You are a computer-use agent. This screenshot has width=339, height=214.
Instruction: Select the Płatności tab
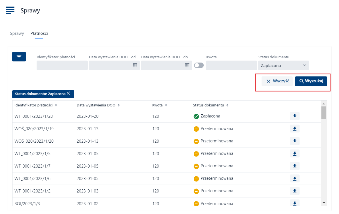click(39, 33)
